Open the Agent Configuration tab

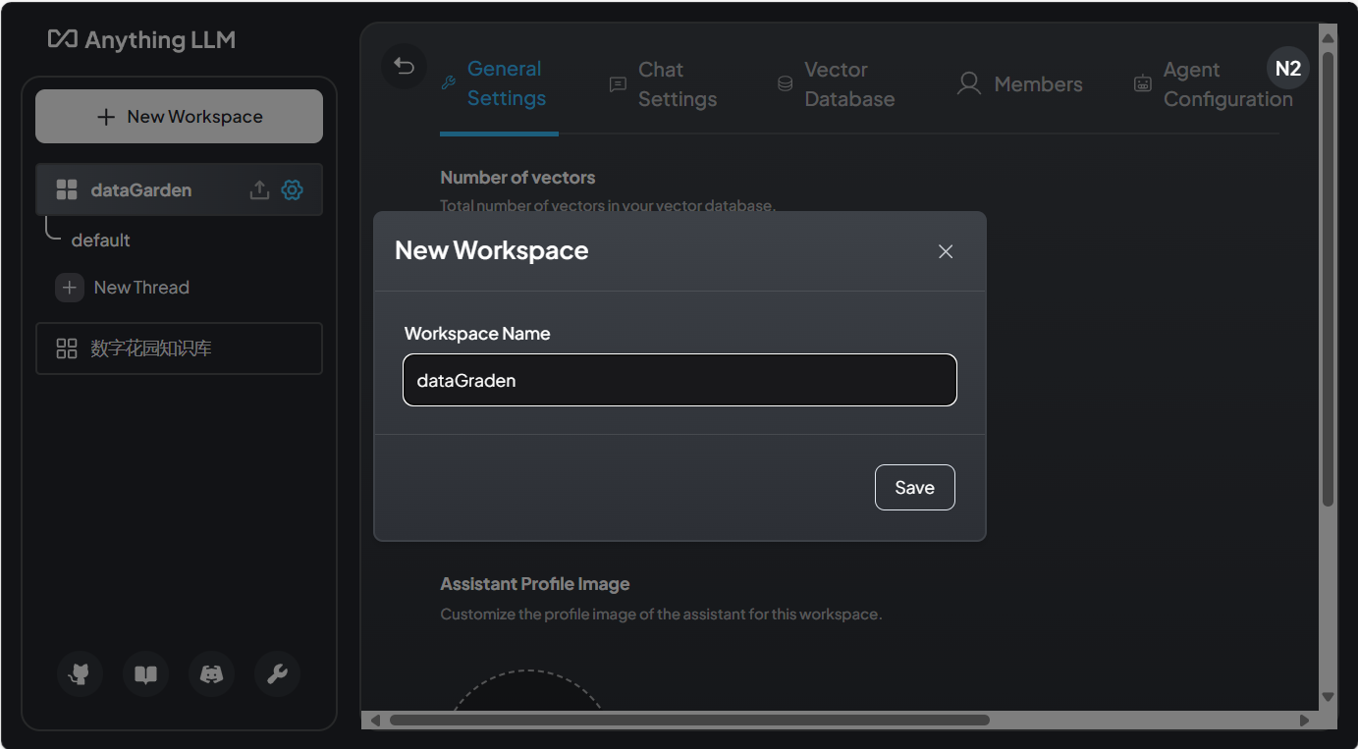point(1214,84)
